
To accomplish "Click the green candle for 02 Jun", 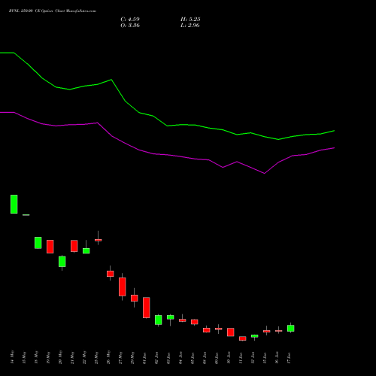I will (159, 320).
